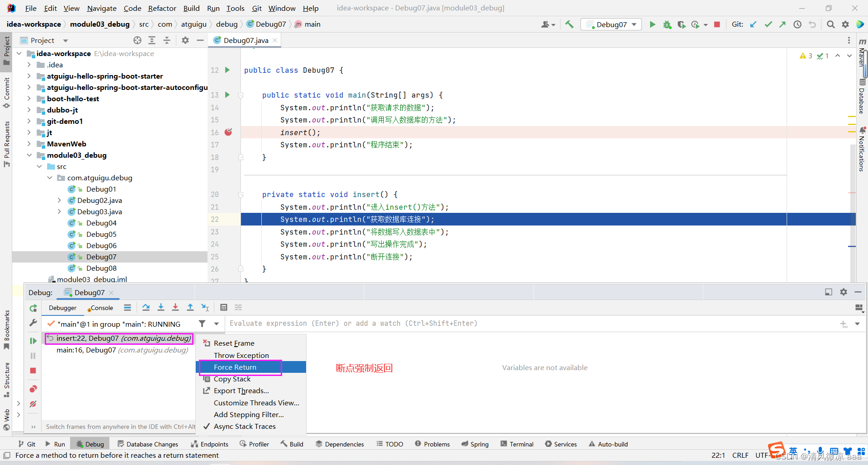Viewport: 868px width, 465px height.
Task: Expand Debug02.java node
Action: pyautogui.click(x=59, y=200)
